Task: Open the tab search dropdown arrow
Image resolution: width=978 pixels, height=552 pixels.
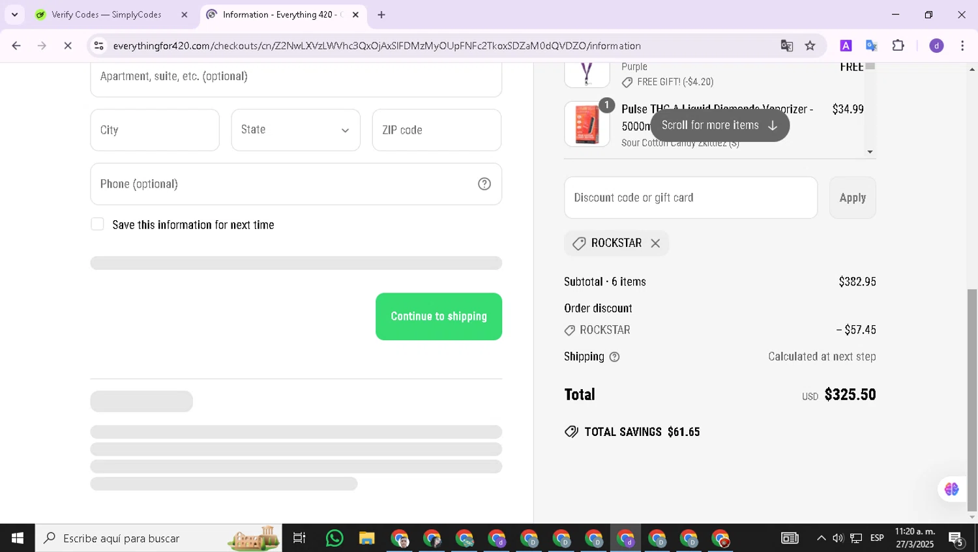Action: tap(14, 14)
